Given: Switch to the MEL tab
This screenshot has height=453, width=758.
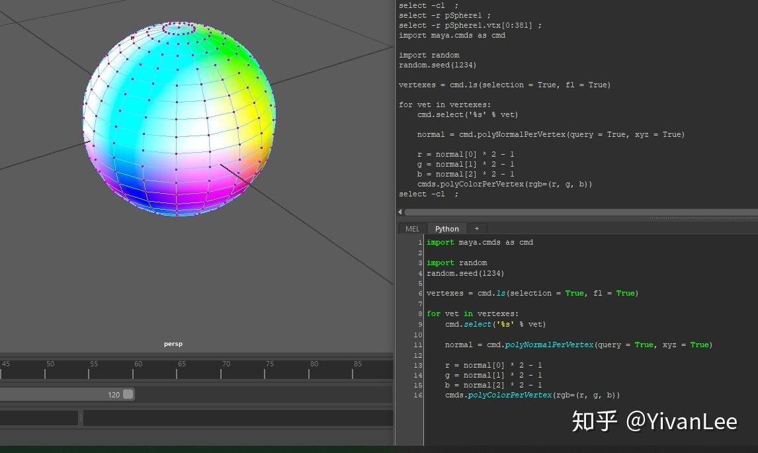Looking at the screenshot, I should [x=411, y=228].
